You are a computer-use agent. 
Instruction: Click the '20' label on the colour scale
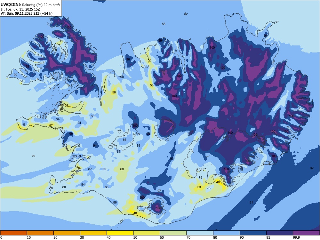55,237
